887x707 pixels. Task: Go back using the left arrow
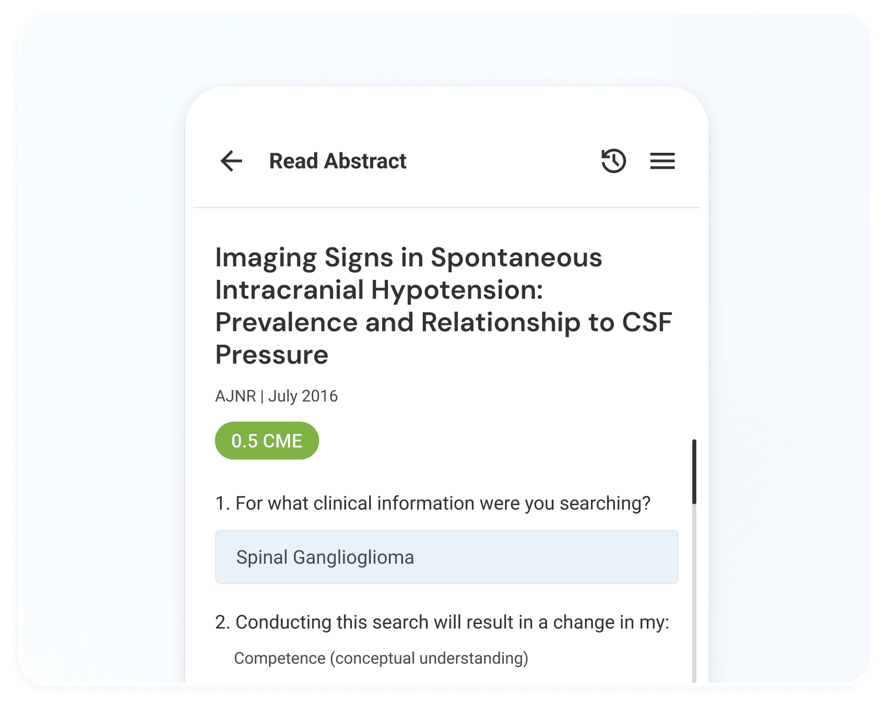(x=231, y=161)
